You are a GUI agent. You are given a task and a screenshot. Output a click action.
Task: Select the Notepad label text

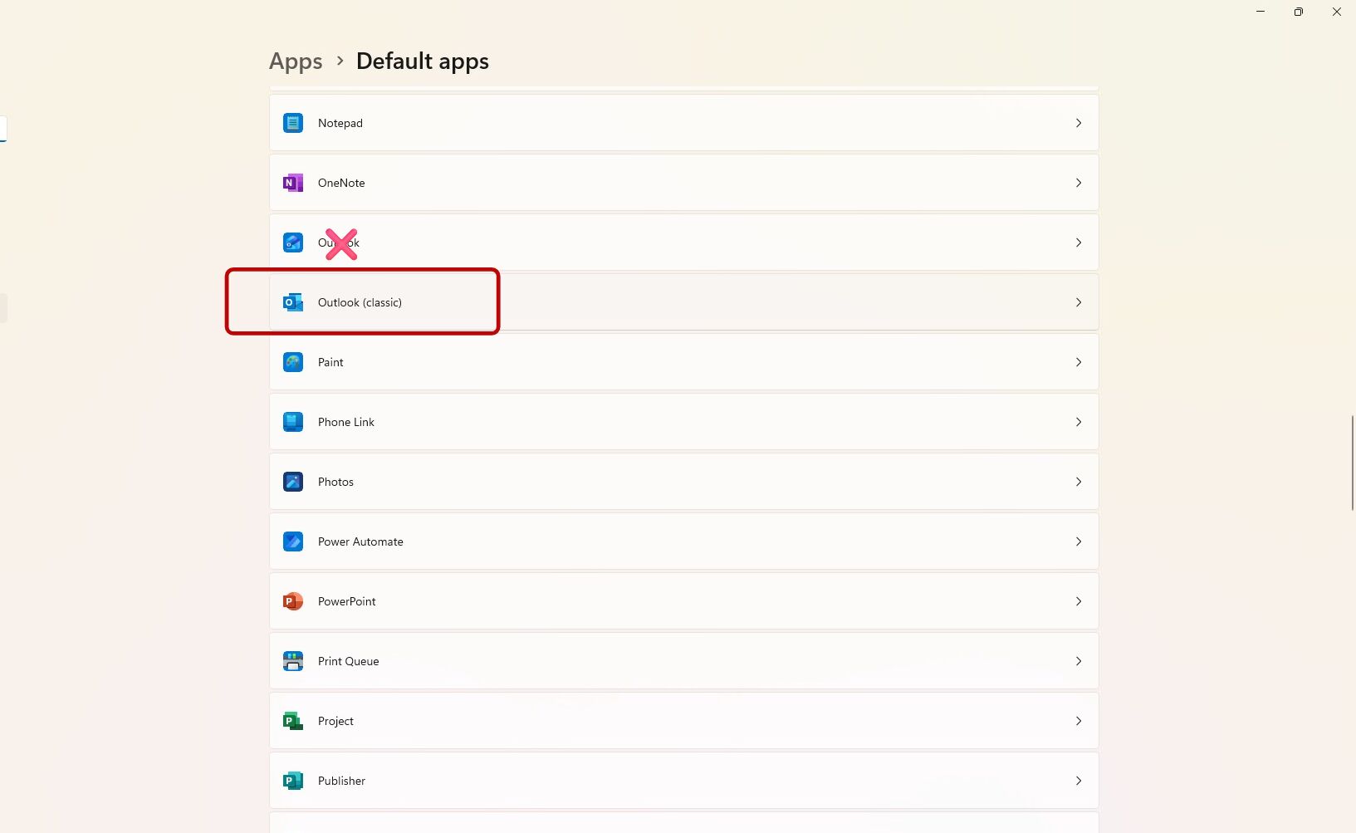click(340, 123)
